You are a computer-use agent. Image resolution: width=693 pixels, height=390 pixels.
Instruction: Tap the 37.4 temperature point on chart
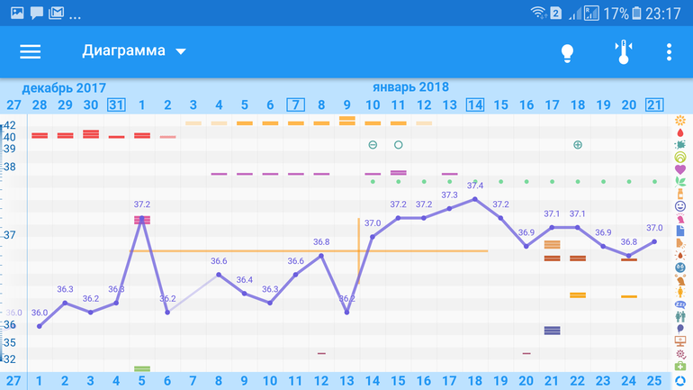pos(475,198)
